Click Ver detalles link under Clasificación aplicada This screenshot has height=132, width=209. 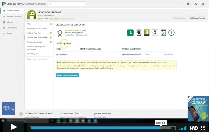click(69, 35)
